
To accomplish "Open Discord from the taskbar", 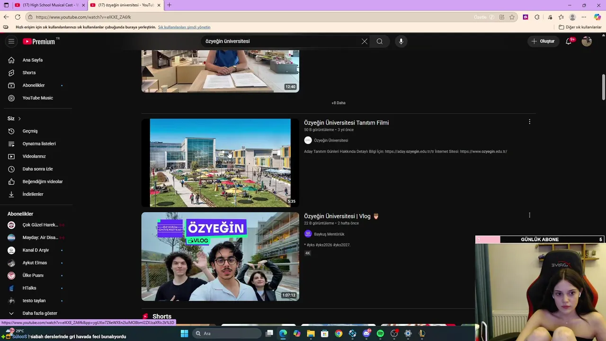I will point(366,333).
